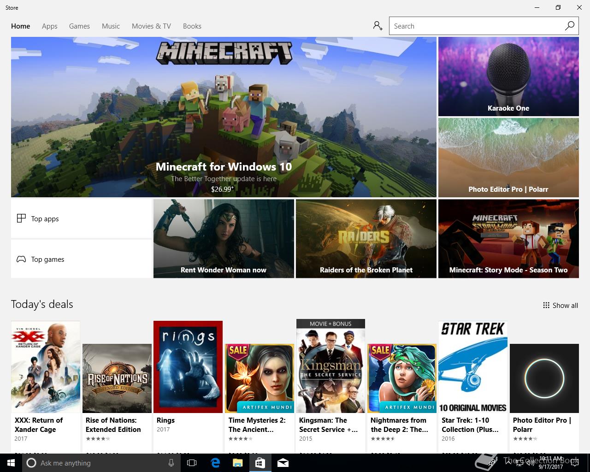Viewport: 590px width, 472px height.
Task: Open Mail app from taskbar
Action: click(283, 463)
